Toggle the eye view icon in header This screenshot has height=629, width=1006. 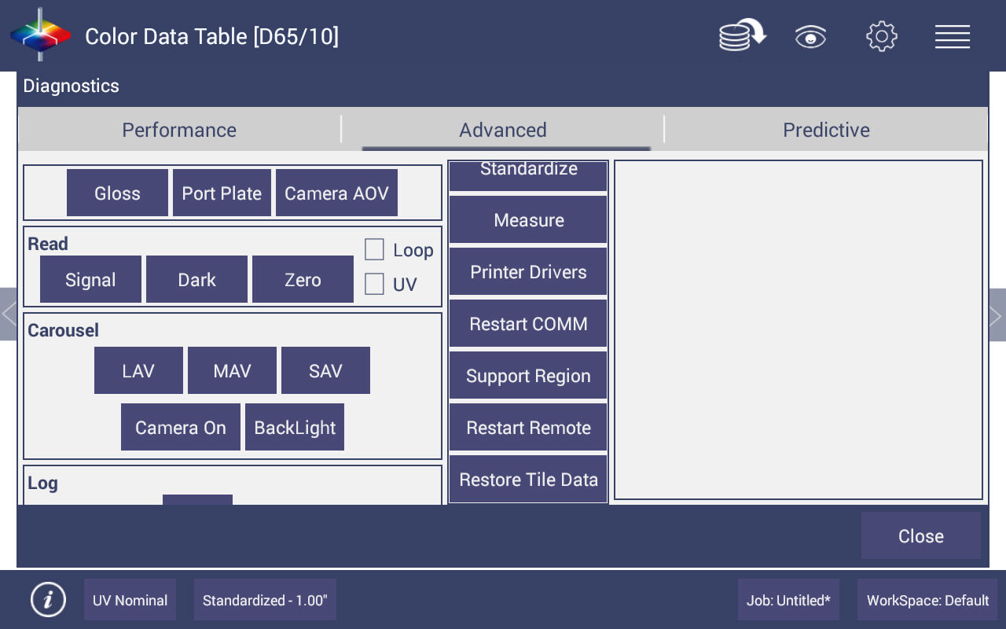coord(810,36)
